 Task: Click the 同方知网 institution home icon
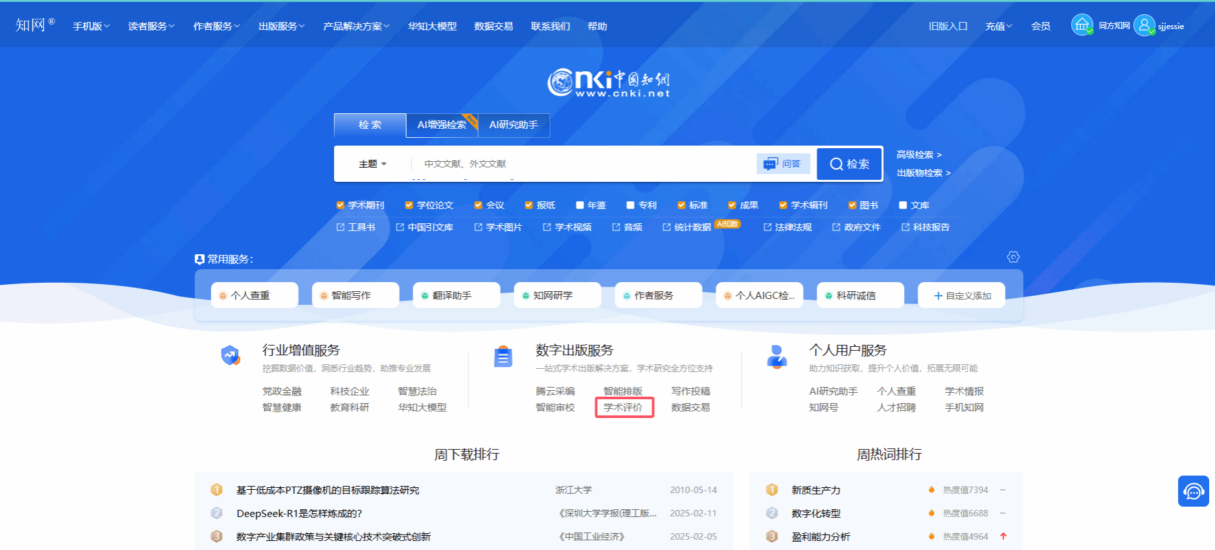[1082, 25]
